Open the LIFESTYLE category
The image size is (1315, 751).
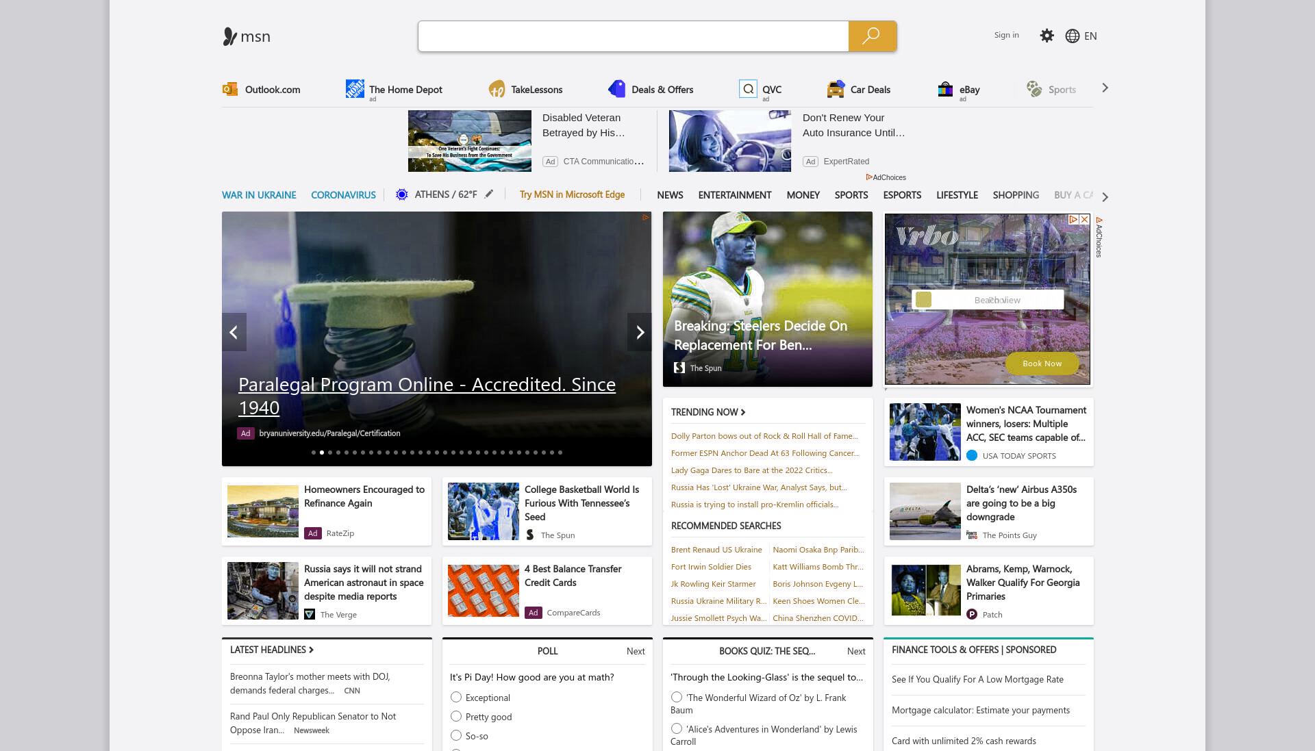tap(957, 195)
